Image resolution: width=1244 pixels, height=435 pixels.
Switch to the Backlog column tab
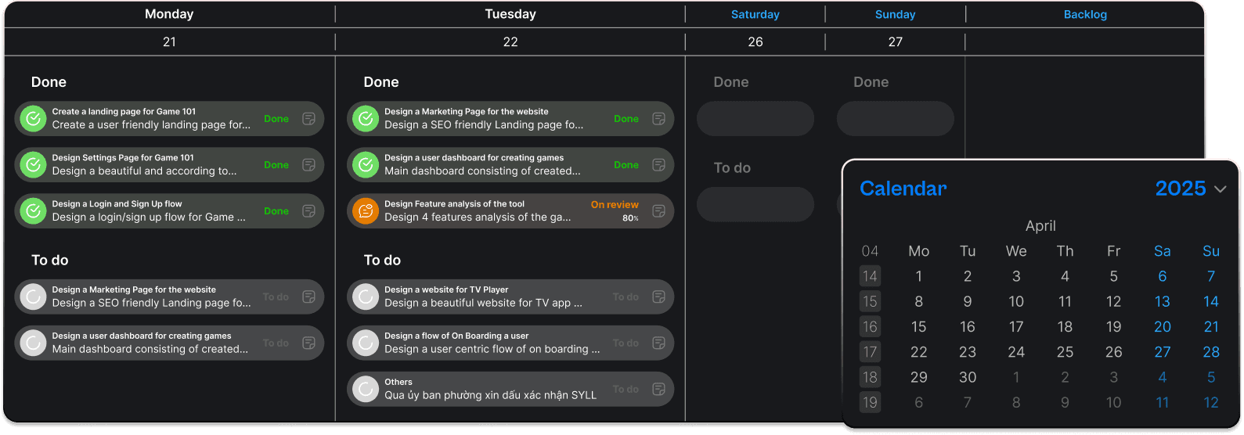tap(1085, 14)
